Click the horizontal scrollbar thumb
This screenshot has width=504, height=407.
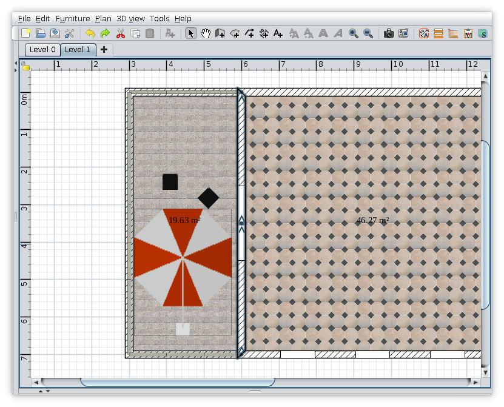click(178, 382)
